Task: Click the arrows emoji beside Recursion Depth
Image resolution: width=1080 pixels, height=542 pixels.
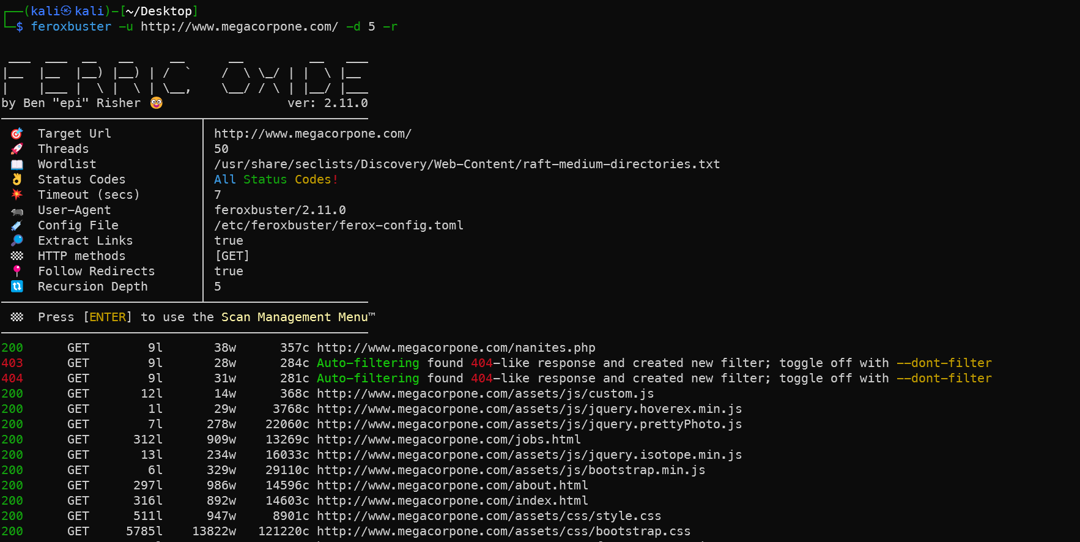Action: click(x=17, y=286)
